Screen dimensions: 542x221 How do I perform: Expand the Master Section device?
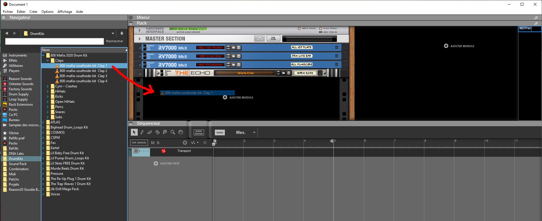tap(140, 39)
